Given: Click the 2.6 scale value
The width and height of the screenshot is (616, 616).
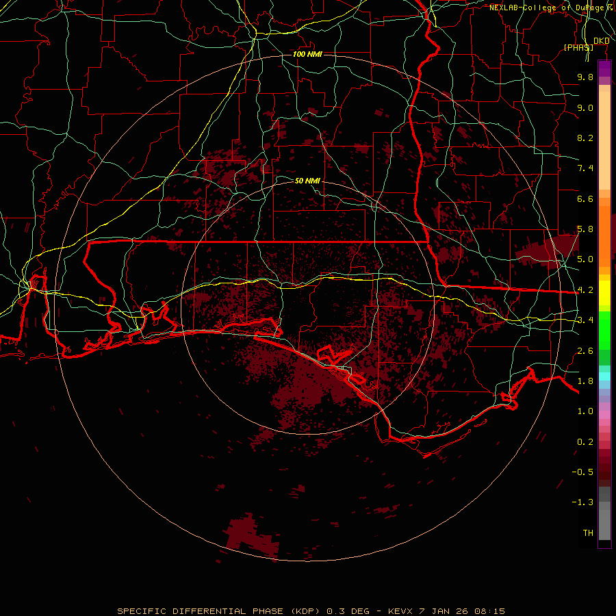Looking at the screenshot, I should [585, 351].
